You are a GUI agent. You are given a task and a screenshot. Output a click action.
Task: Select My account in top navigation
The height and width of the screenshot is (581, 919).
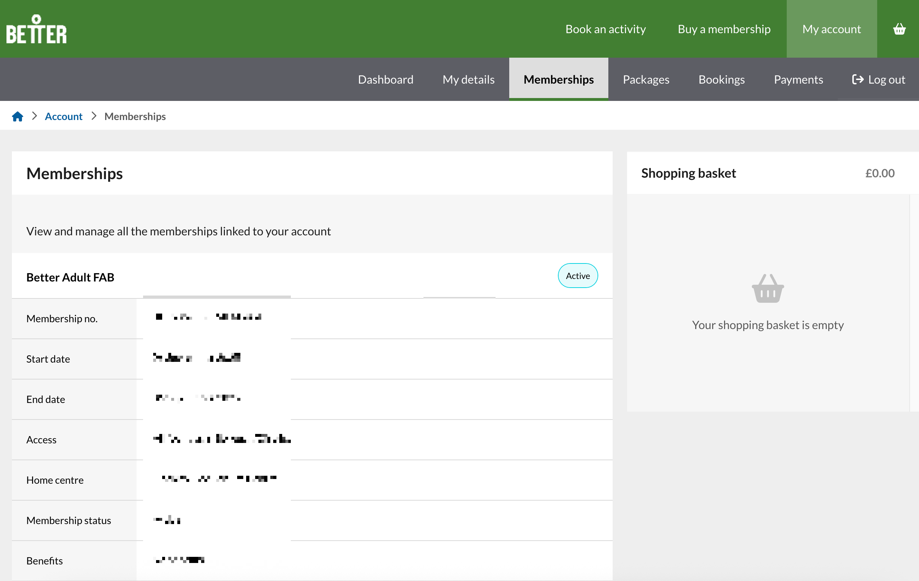coord(831,29)
